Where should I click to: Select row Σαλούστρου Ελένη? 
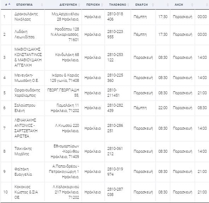click(105, 108)
